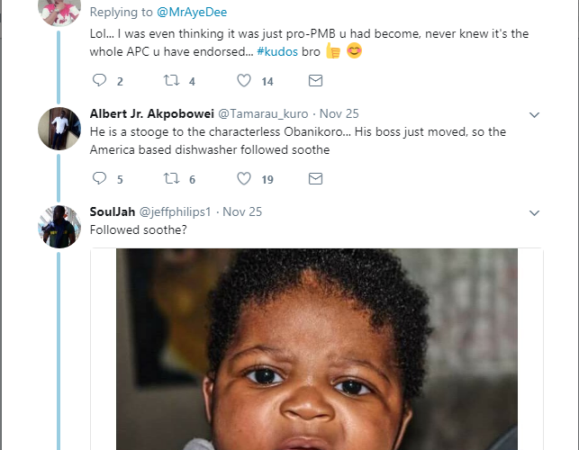Share Albert's tweet via envelope icon
The image size is (579, 450).
(315, 179)
